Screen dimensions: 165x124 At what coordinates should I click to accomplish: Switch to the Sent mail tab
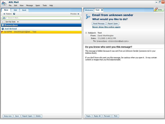pyautogui.click(x=24, y=10)
